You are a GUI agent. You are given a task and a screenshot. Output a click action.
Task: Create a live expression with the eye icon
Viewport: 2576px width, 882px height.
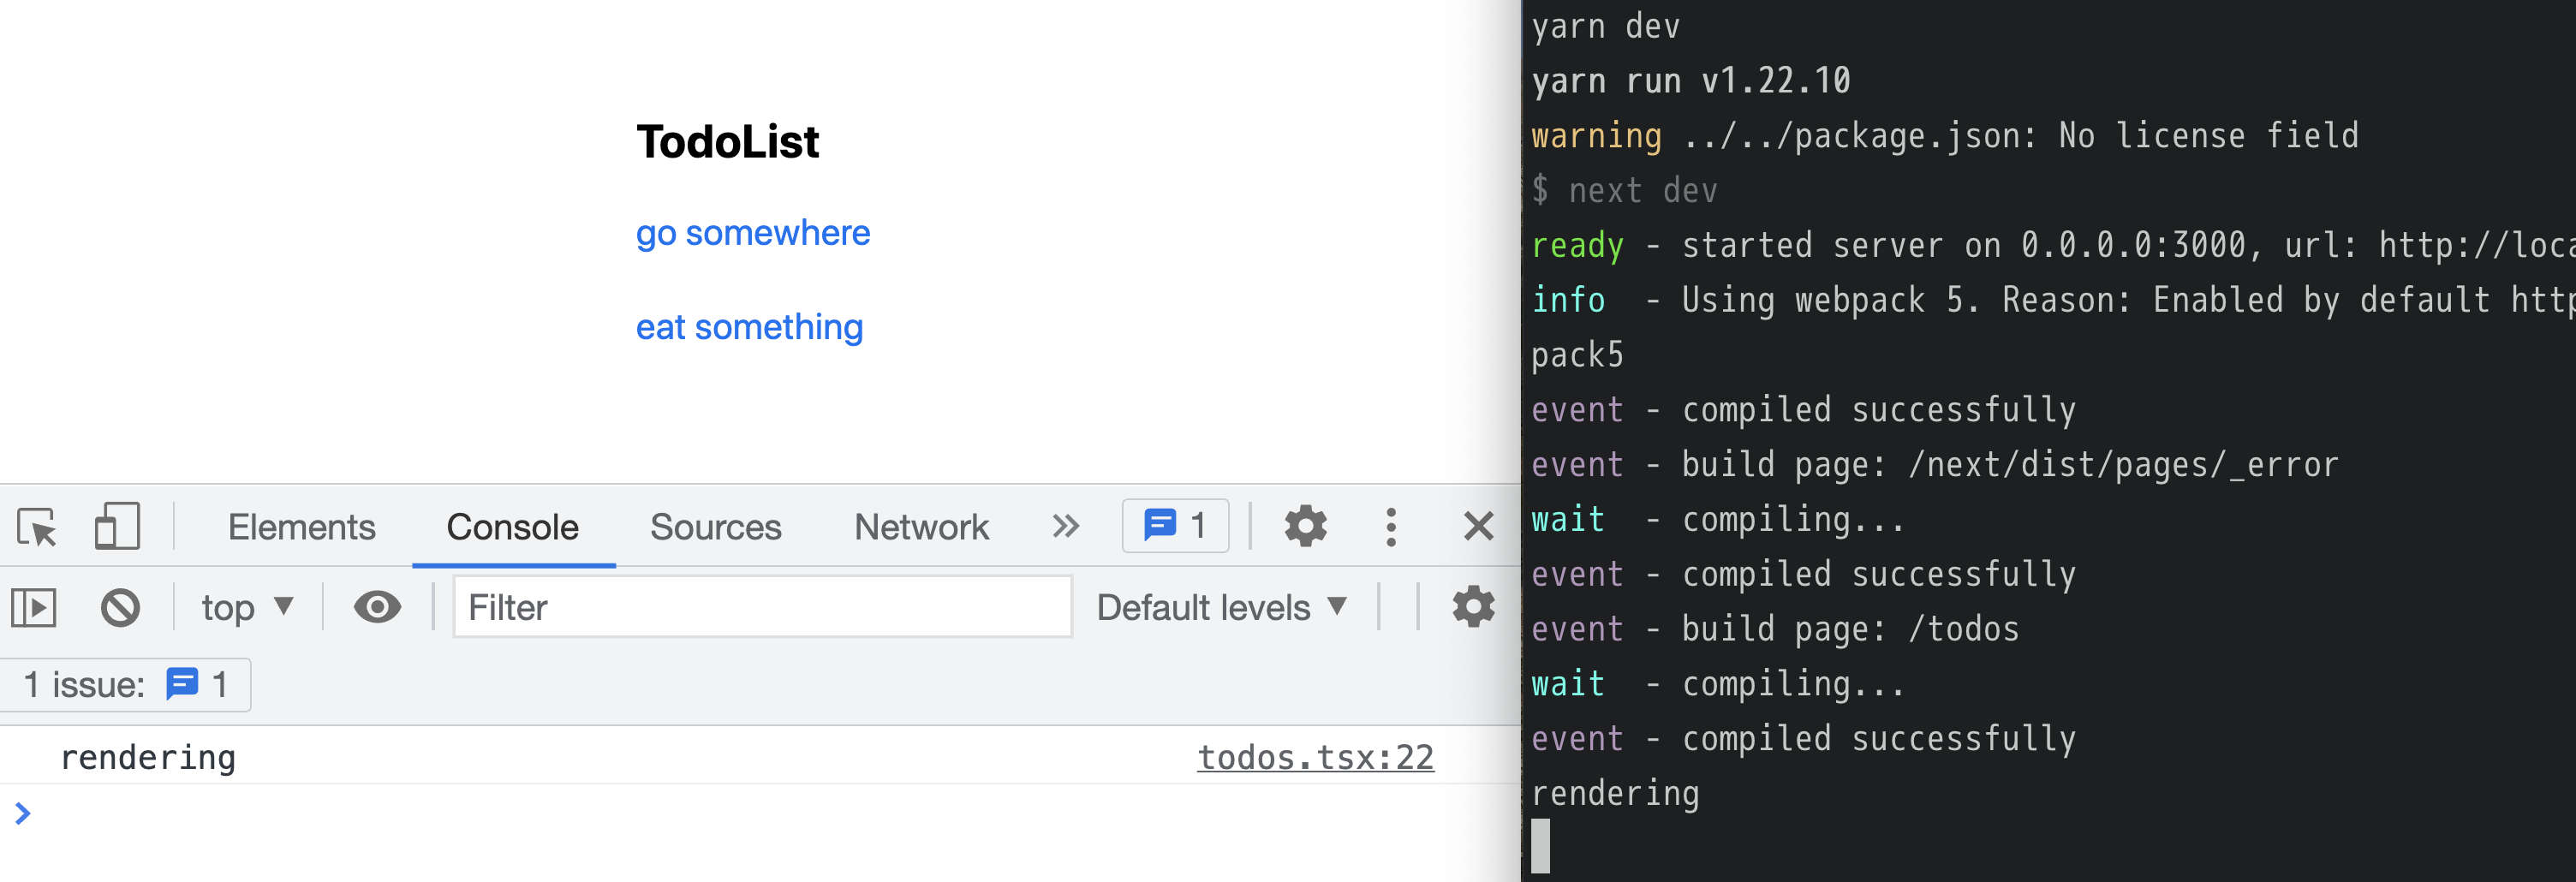pos(377,607)
